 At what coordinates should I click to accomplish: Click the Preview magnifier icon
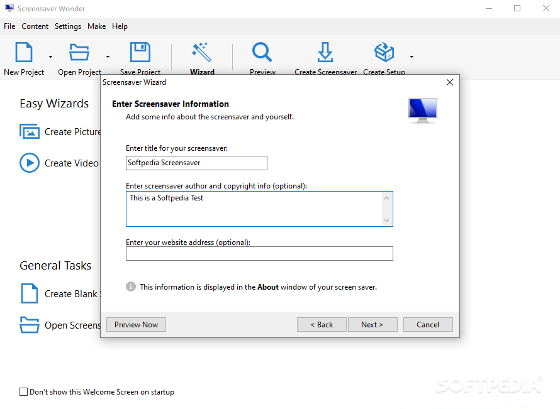pyautogui.click(x=262, y=52)
